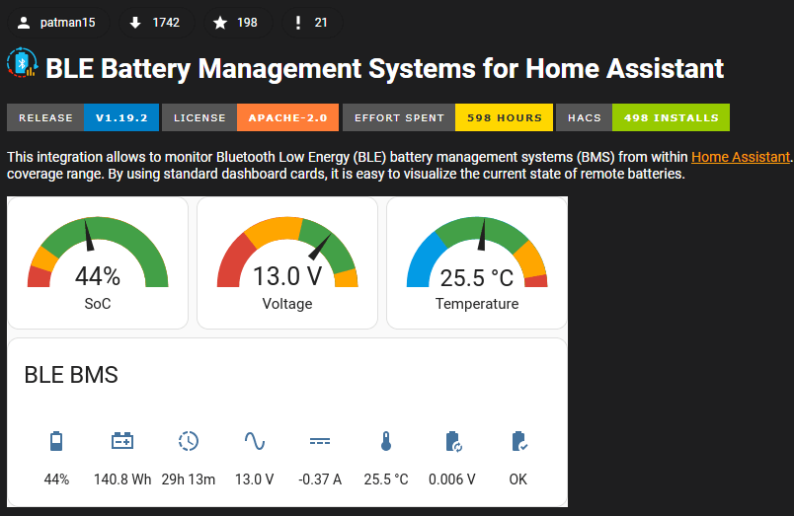Image resolution: width=794 pixels, height=516 pixels.
Task: Click the downloads arrow icon next to 1742
Action: pyautogui.click(x=135, y=23)
